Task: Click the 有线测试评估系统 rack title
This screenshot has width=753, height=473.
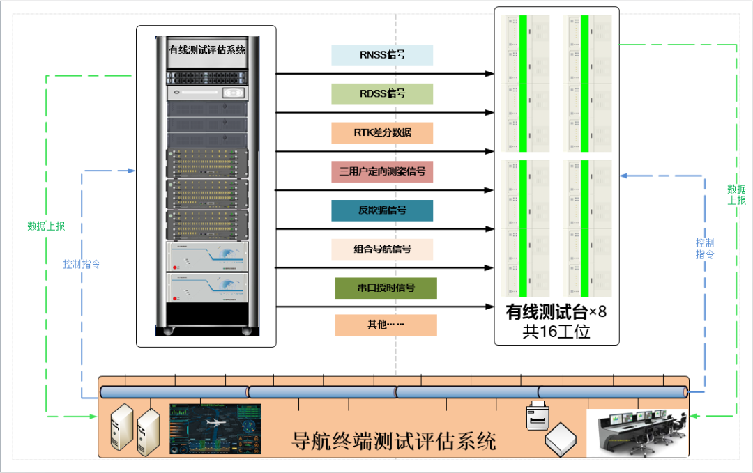Action: click(x=207, y=50)
